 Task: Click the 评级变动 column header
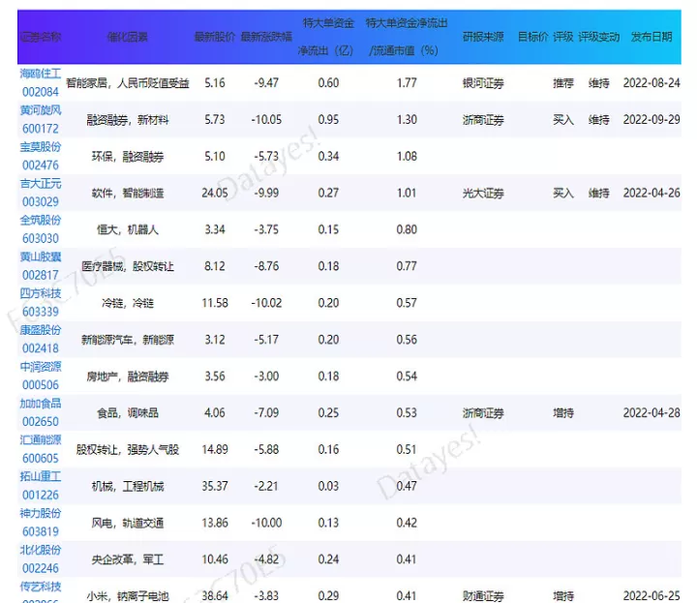(x=599, y=37)
